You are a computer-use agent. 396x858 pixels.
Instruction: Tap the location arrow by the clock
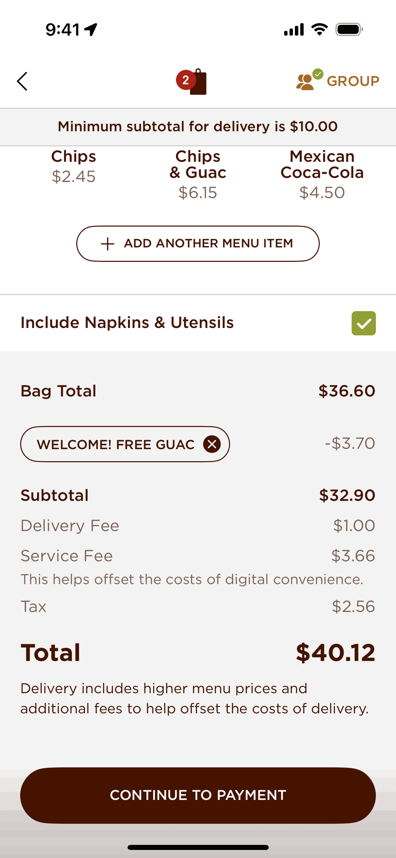coord(91,30)
